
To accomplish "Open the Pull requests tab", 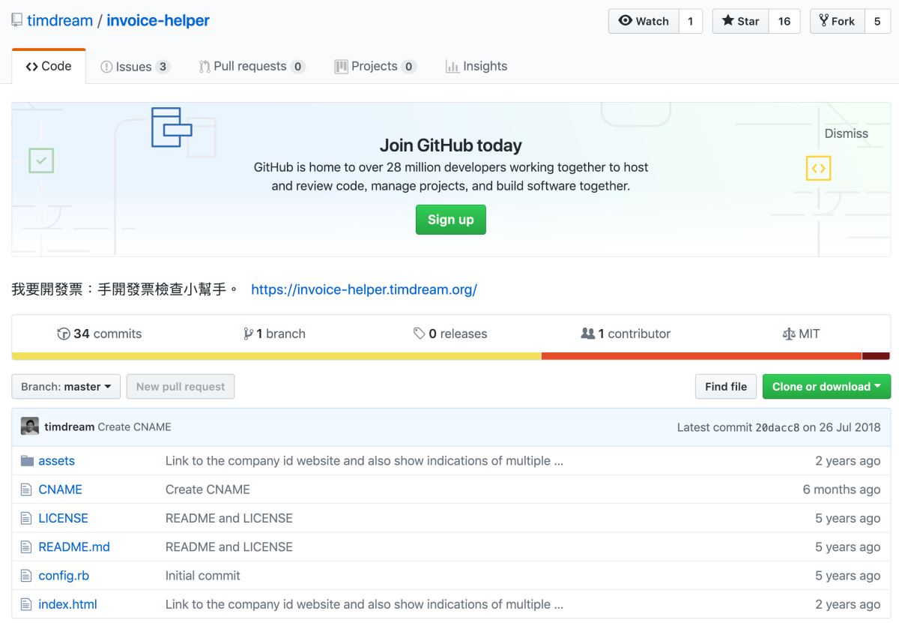I will coord(251,67).
